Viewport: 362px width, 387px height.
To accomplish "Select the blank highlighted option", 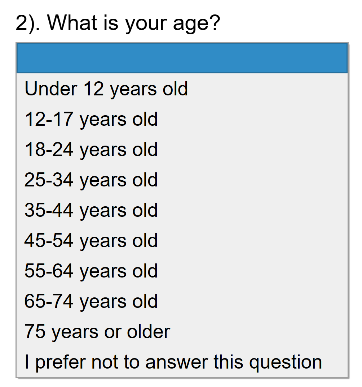I will [182, 58].
